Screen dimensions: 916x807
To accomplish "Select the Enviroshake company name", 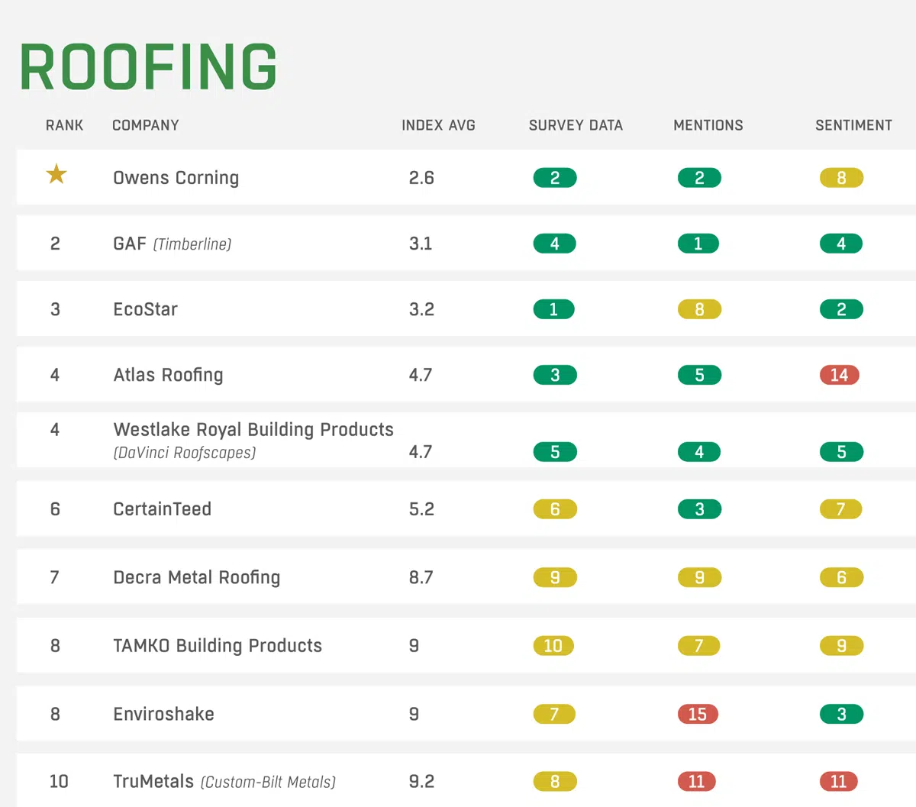I will (163, 714).
